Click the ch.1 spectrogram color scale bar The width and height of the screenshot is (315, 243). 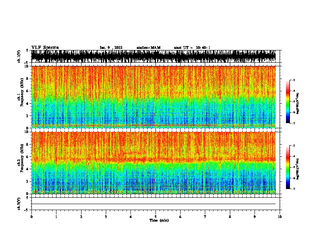tap(288, 102)
